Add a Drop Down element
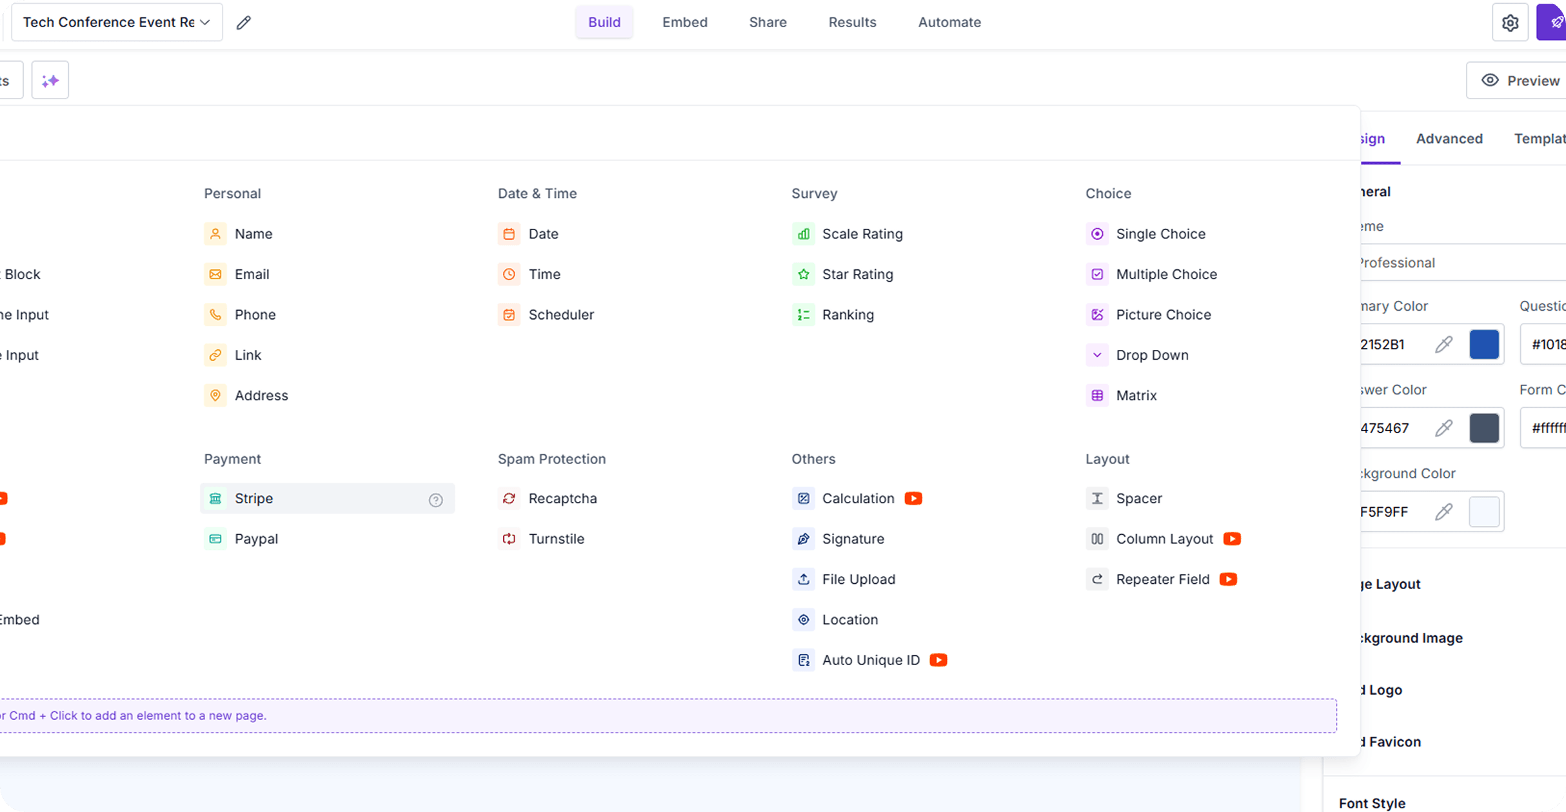Image resolution: width=1566 pixels, height=812 pixels. pos(1151,355)
